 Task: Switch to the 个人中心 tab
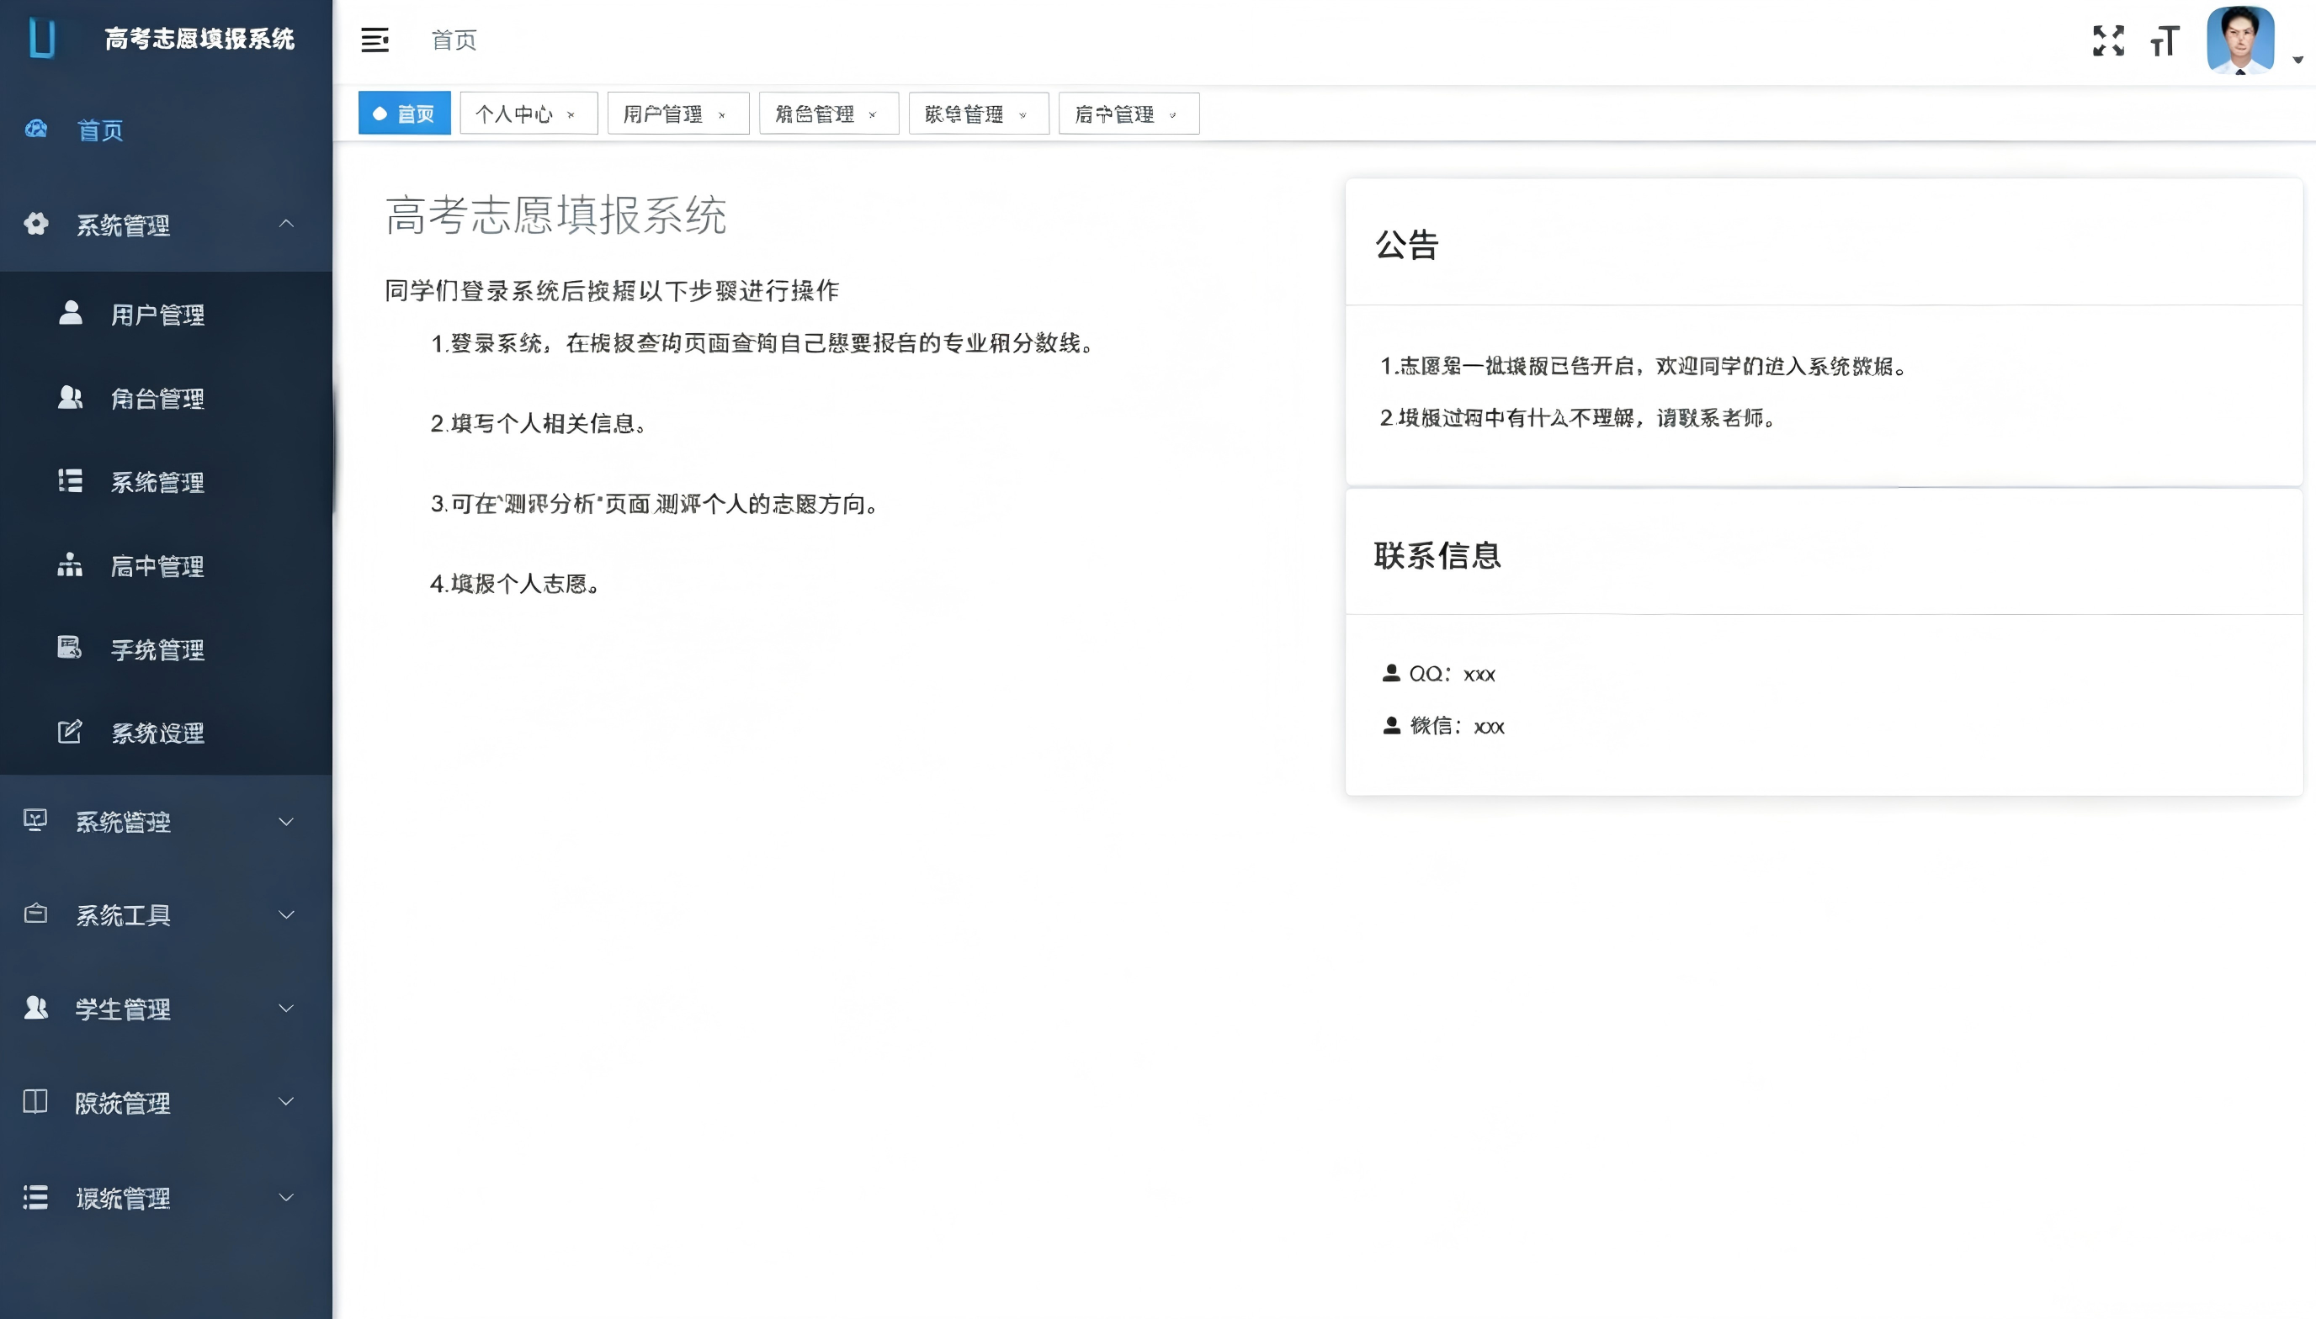(x=513, y=114)
